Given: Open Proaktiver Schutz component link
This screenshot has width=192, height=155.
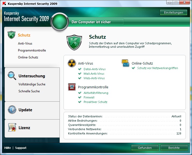Looking at the screenshot, I should 95,102.
